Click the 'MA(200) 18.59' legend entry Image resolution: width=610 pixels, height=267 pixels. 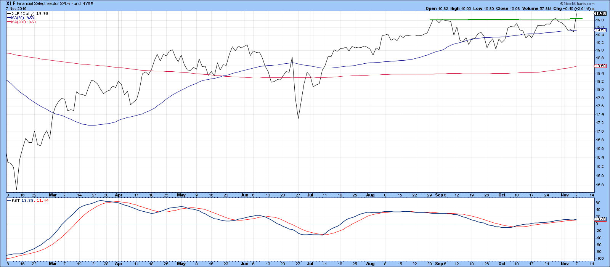[x=24, y=22]
